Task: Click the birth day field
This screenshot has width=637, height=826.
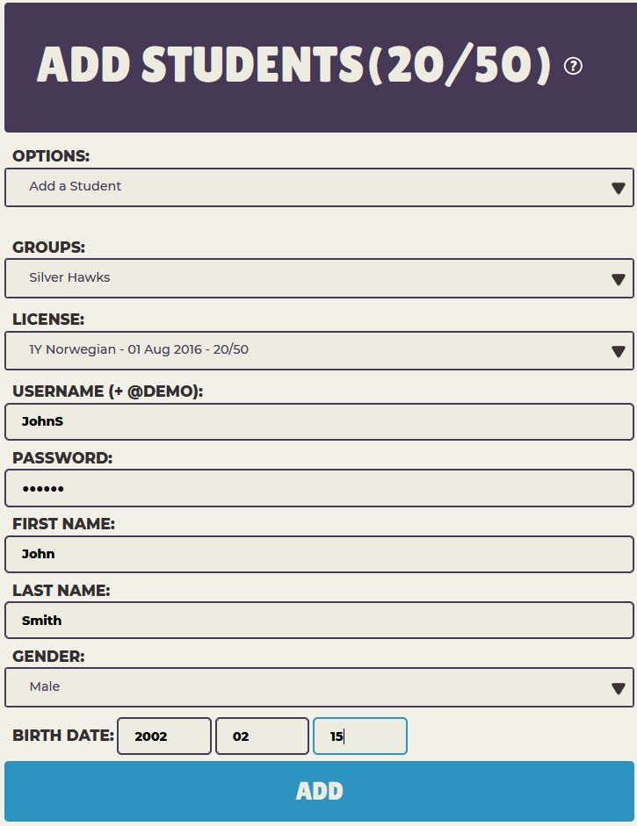Action: click(360, 736)
